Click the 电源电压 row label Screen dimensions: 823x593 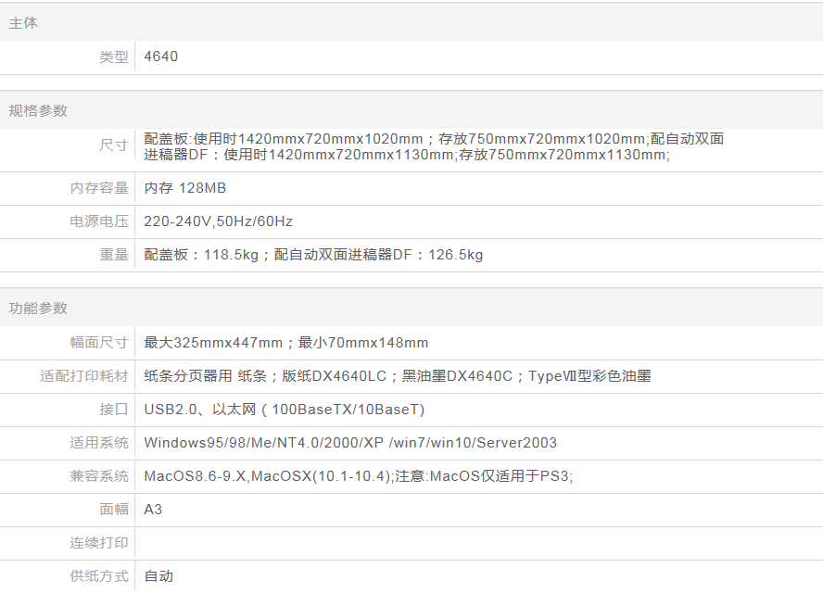point(99,221)
